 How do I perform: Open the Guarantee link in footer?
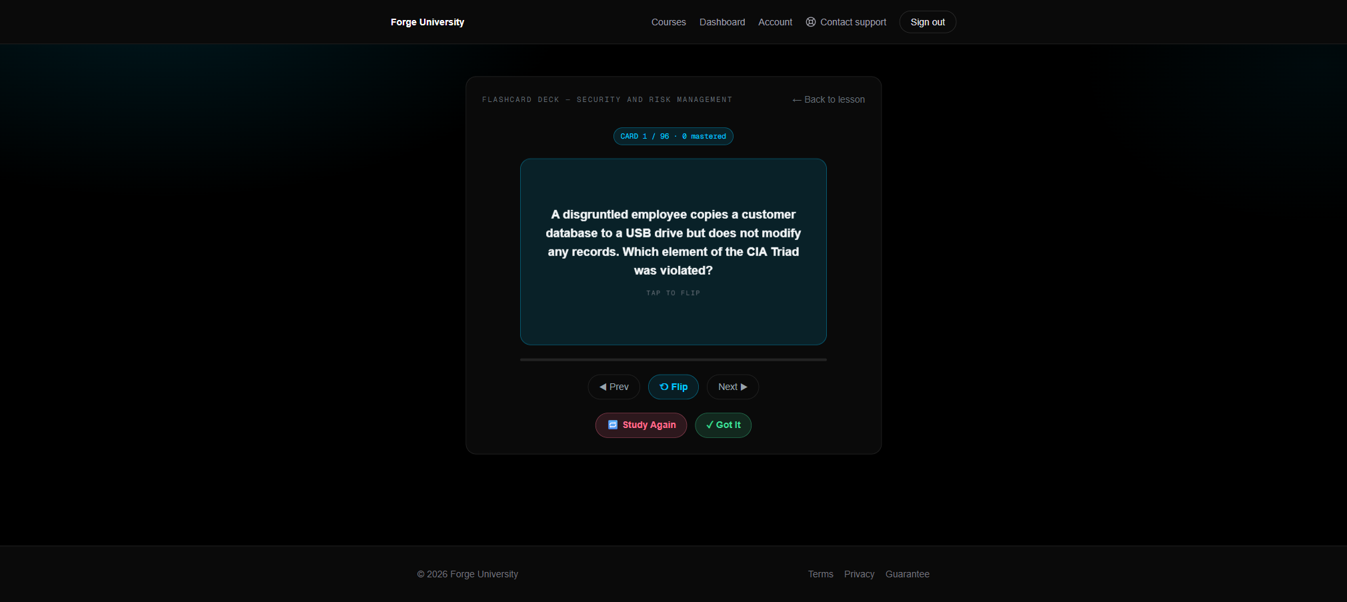click(x=908, y=574)
